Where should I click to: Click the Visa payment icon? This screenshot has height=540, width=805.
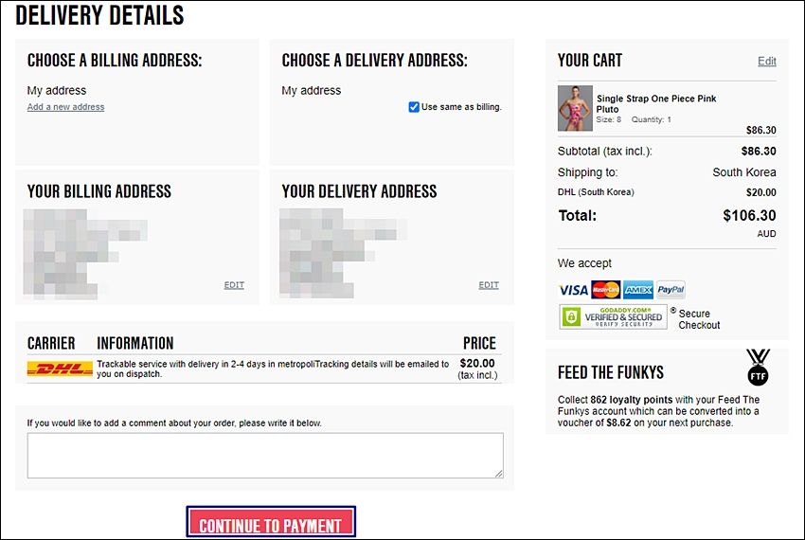point(574,290)
